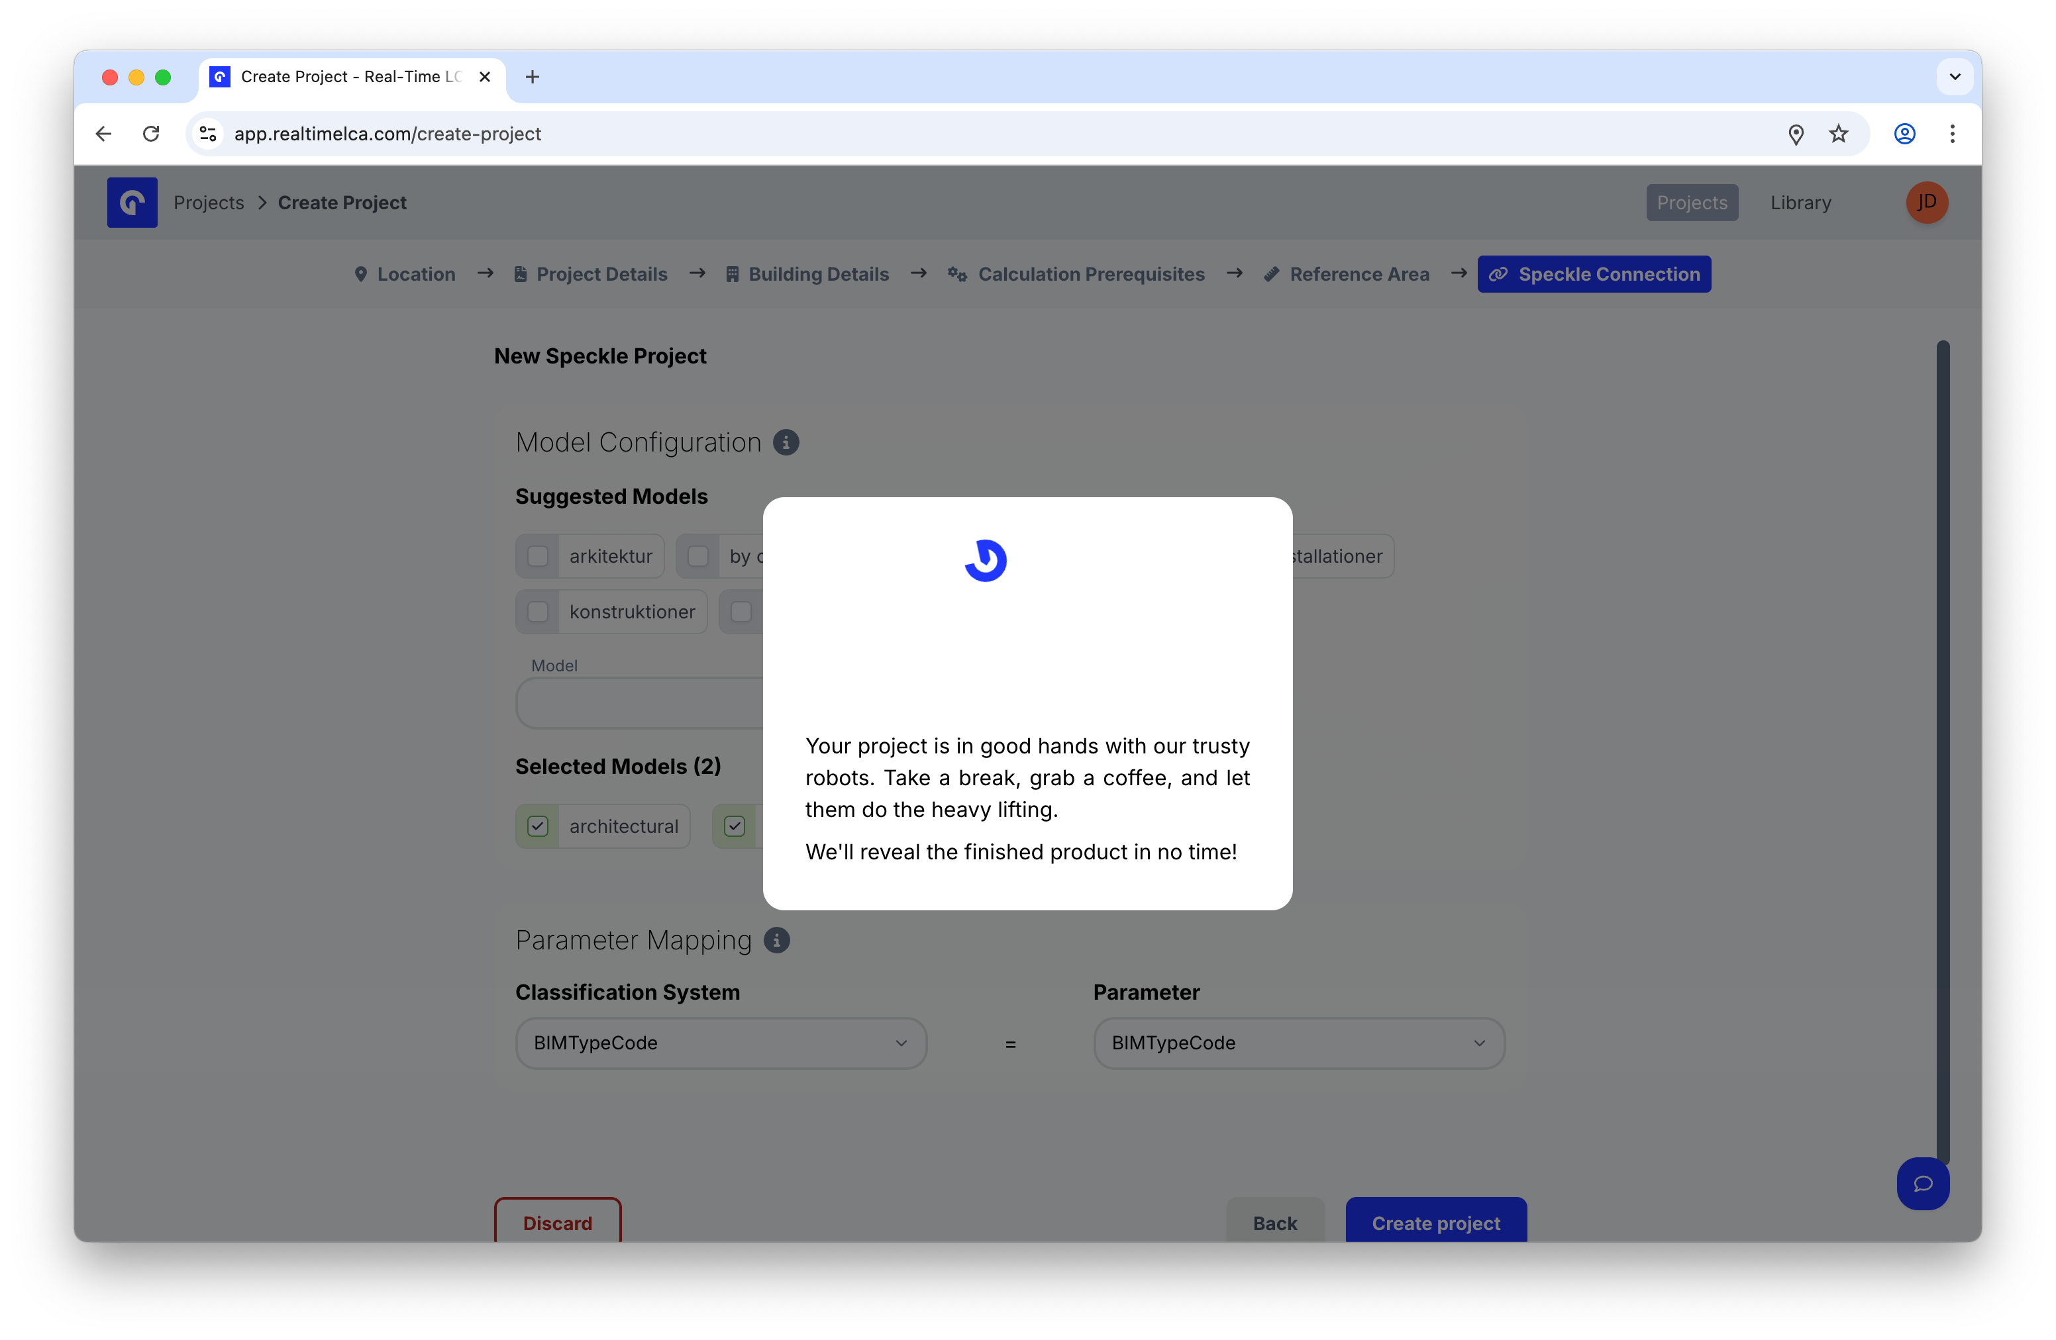Click the 'Selected Models (2)' label
Screen dimensions: 2056x1340
tap(618, 766)
